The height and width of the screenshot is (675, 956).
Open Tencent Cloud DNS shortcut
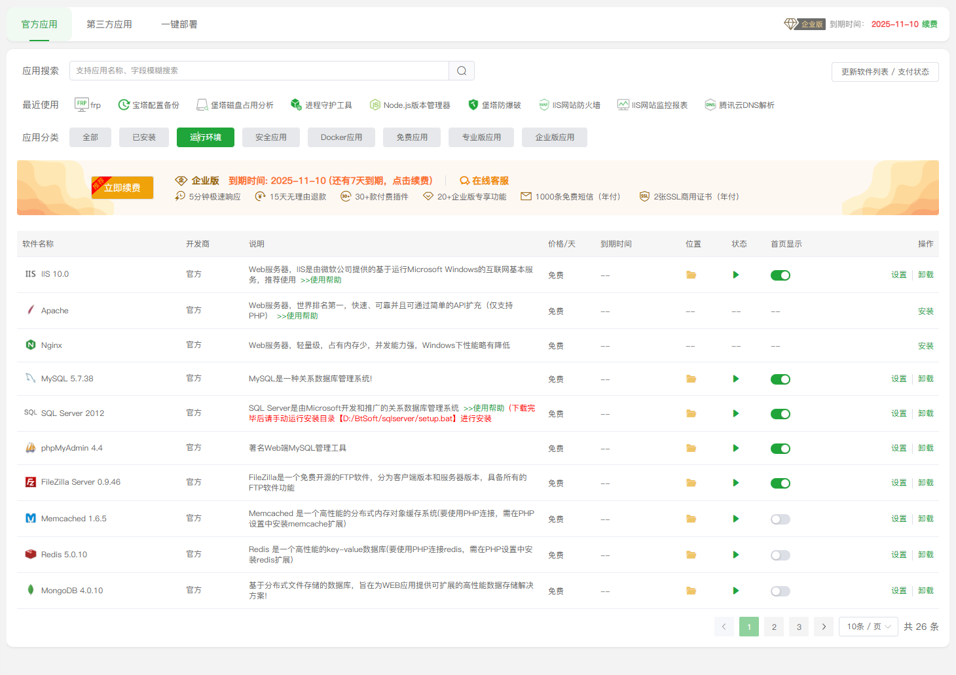739,105
